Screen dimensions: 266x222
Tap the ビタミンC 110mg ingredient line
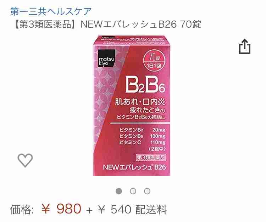(142, 142)
